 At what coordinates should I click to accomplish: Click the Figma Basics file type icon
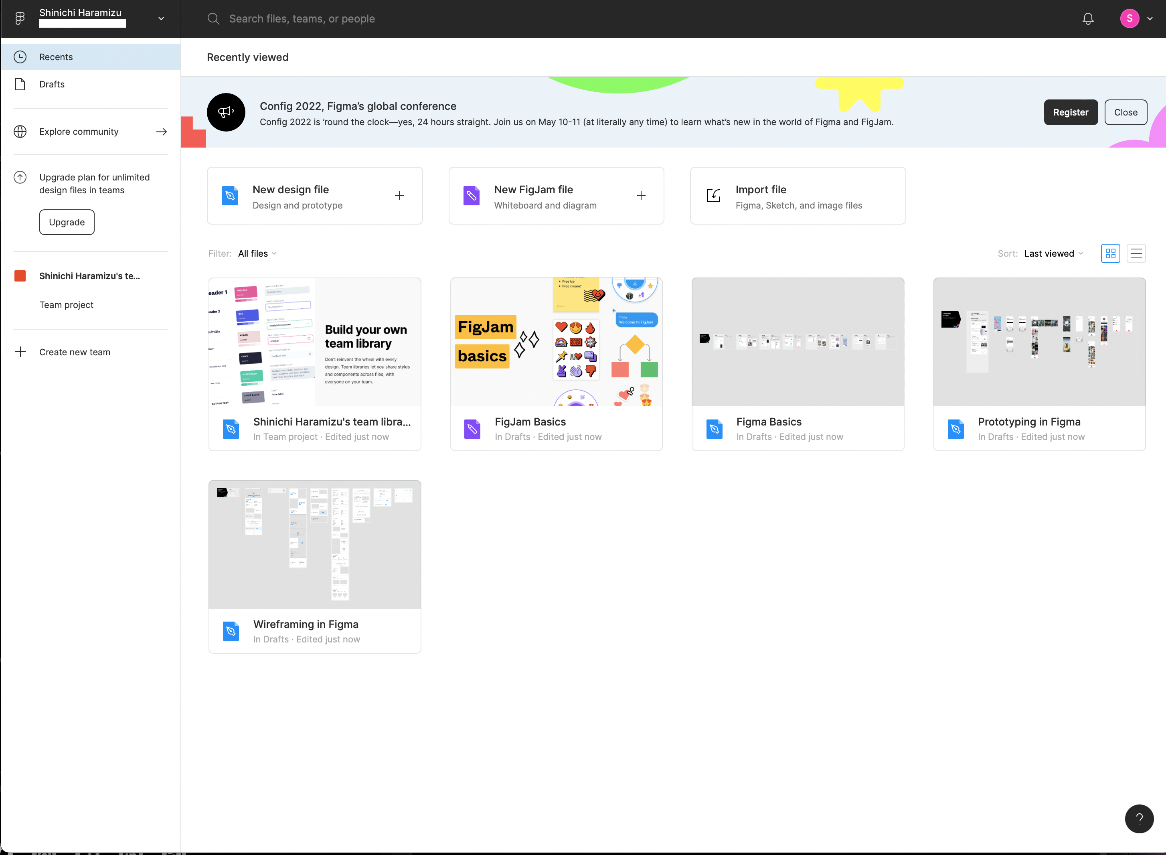(x=714, y=429)
